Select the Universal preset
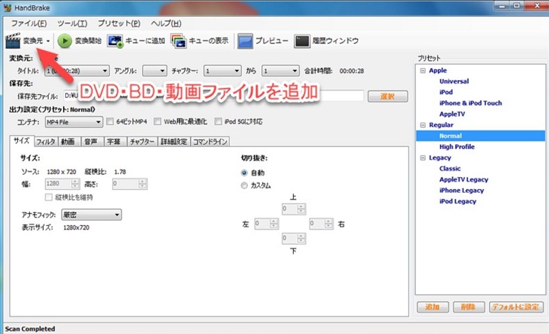The width and height of the screenshot is (549, 334). [454, 82]
